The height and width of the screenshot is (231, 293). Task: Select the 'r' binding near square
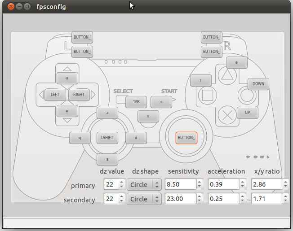[201, 80]
